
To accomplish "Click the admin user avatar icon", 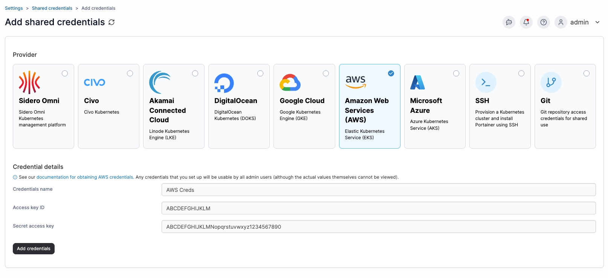I will 561,22.
